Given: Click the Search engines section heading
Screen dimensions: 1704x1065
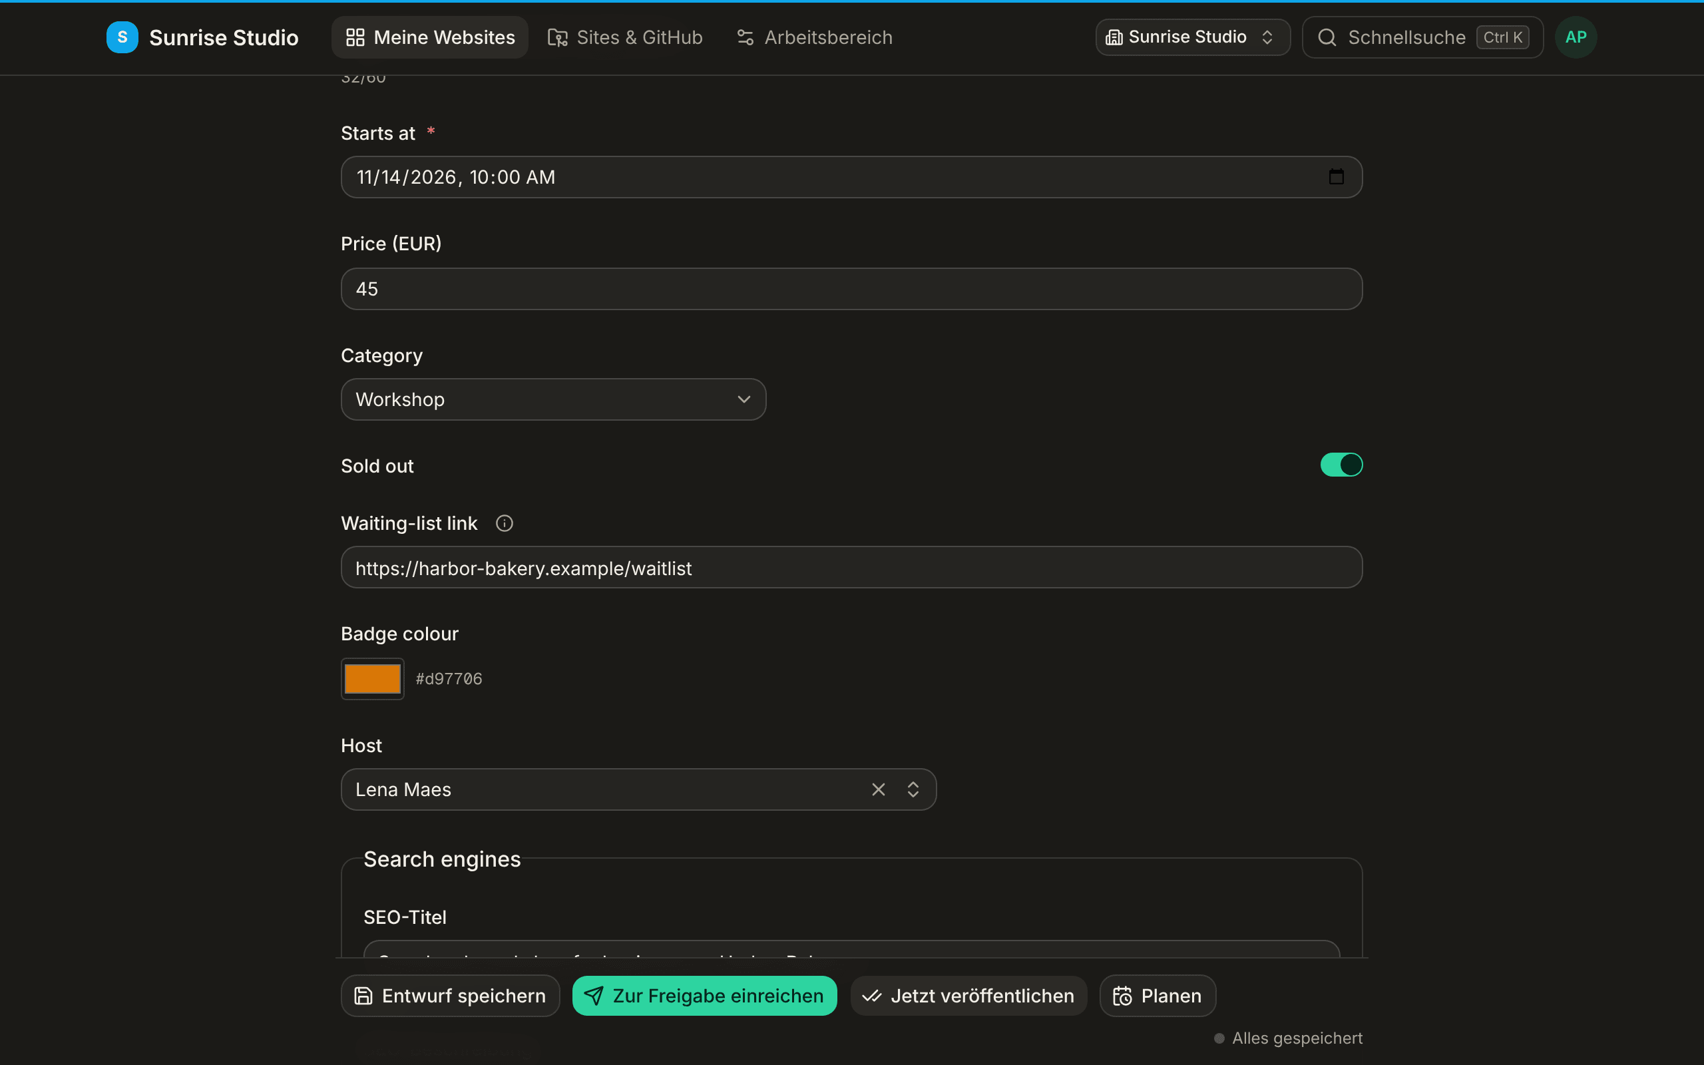Looking at the screenshot, I should click(x=442, y=859).
